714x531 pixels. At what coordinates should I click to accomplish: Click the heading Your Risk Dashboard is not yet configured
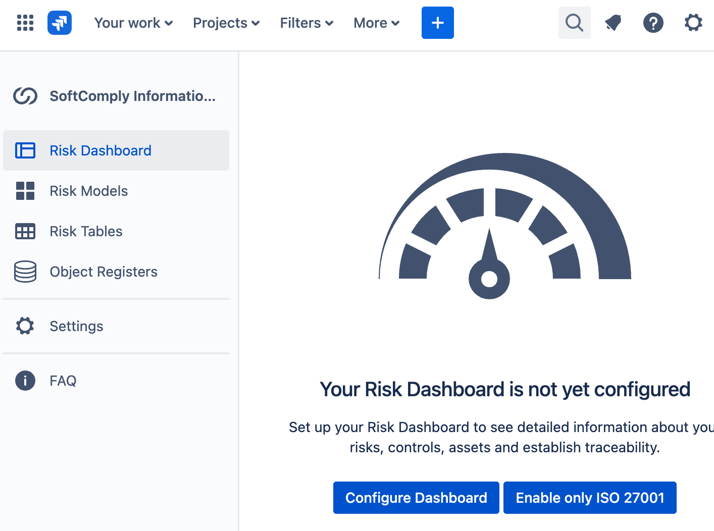coord(505,389)
